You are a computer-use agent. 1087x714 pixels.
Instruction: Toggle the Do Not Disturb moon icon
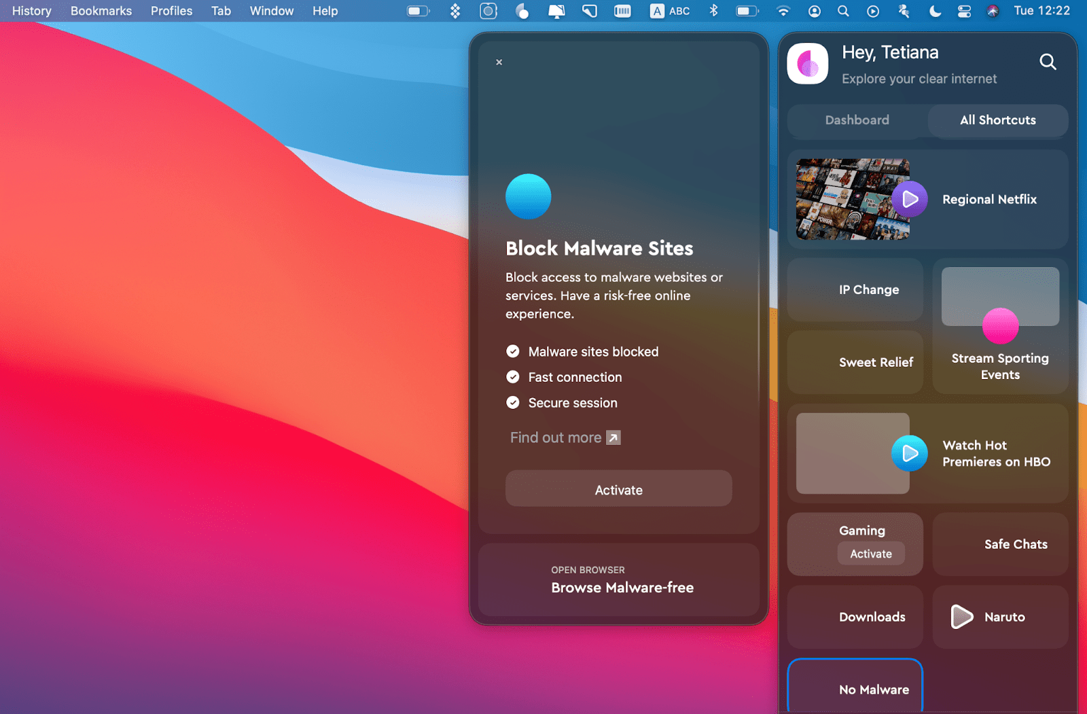point(935,11)
